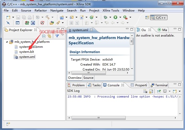Collapse the mb_system_hw_platform tree node
This screenshot has width=185, height=130.
click(x=7, y=42)
